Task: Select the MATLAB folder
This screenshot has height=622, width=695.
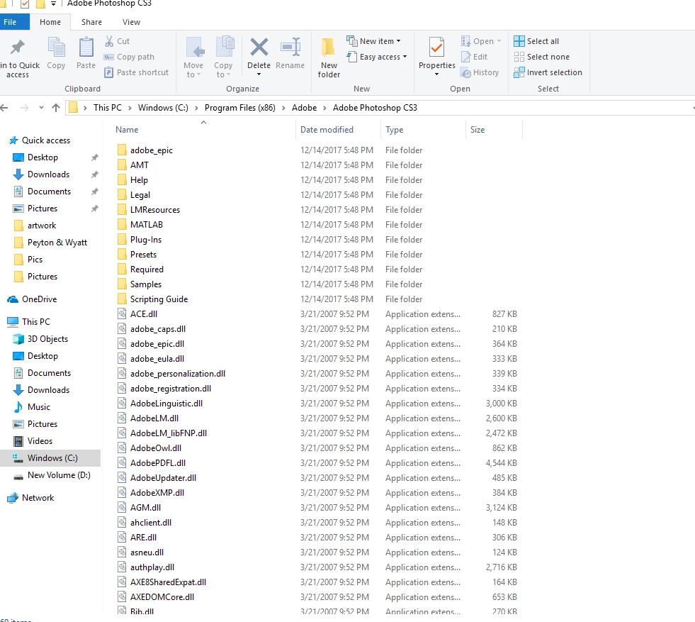Action: click(x=146, y=225)
